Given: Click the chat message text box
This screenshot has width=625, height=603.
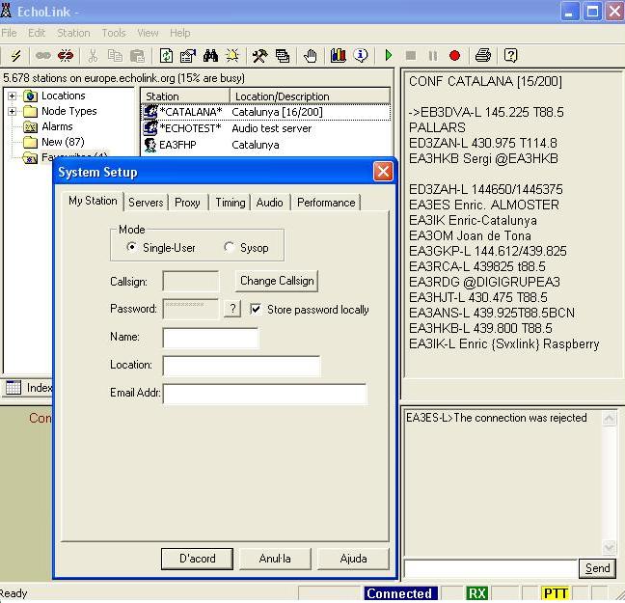Looking at the screenshot, I should pyautogui.click(x=490, y=568).
